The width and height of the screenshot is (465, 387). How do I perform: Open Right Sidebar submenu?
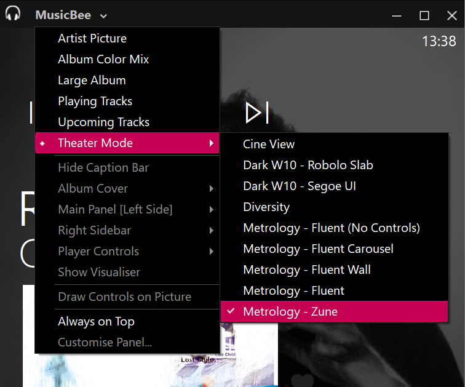[127, 231]
